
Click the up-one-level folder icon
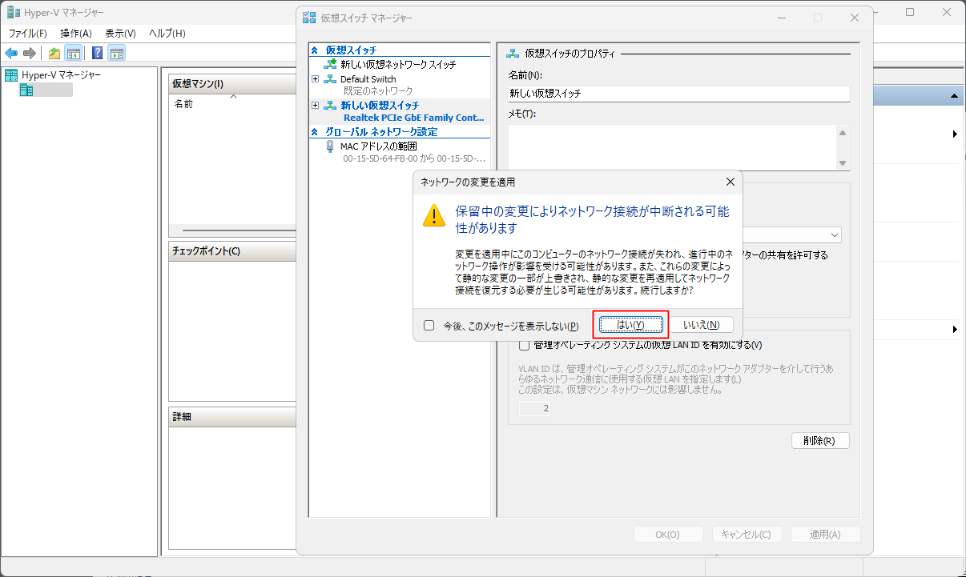[54, 54]
